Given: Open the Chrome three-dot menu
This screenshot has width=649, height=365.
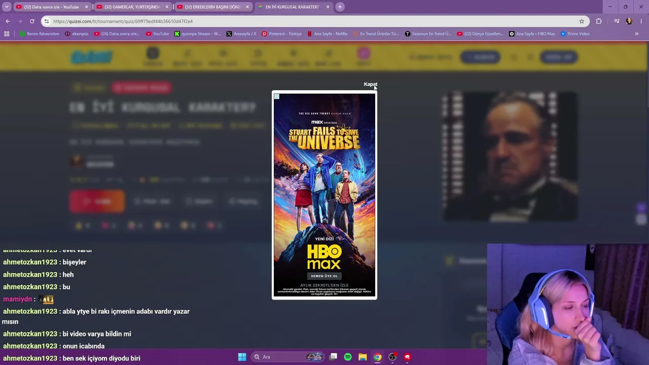Looking at the screenshot, I should pyautogui.click(x=641, y=21).
